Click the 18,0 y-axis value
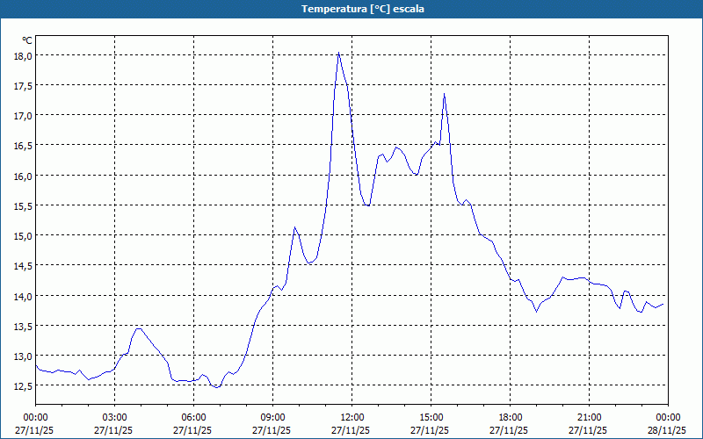Viewport: 703px width, 439px height. (23, 56)
